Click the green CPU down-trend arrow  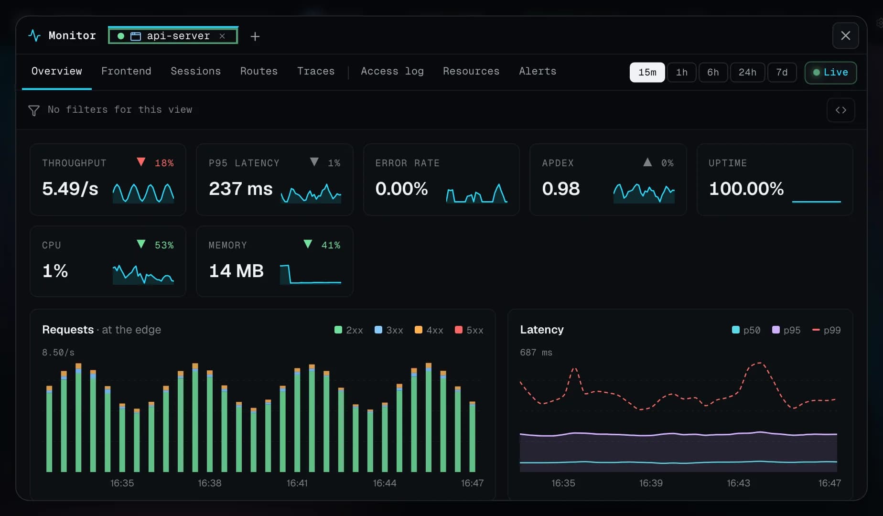[x=141, y=244]
